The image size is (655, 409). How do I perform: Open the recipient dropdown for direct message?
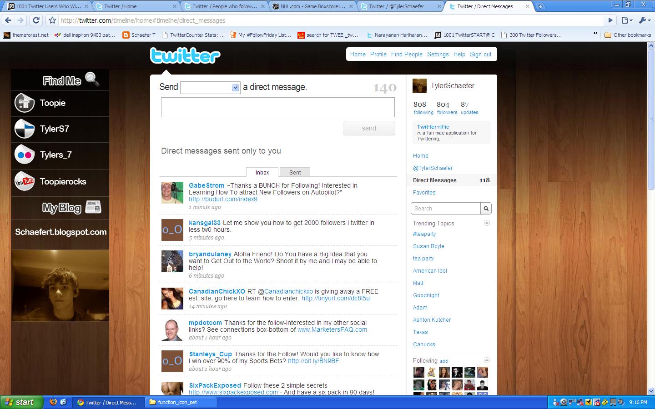pyautogui.click(x=210, y=88)
